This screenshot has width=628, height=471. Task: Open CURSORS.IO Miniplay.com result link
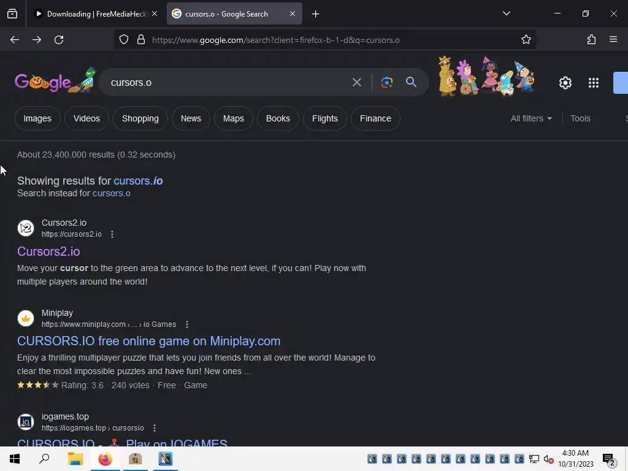[148, 341]
